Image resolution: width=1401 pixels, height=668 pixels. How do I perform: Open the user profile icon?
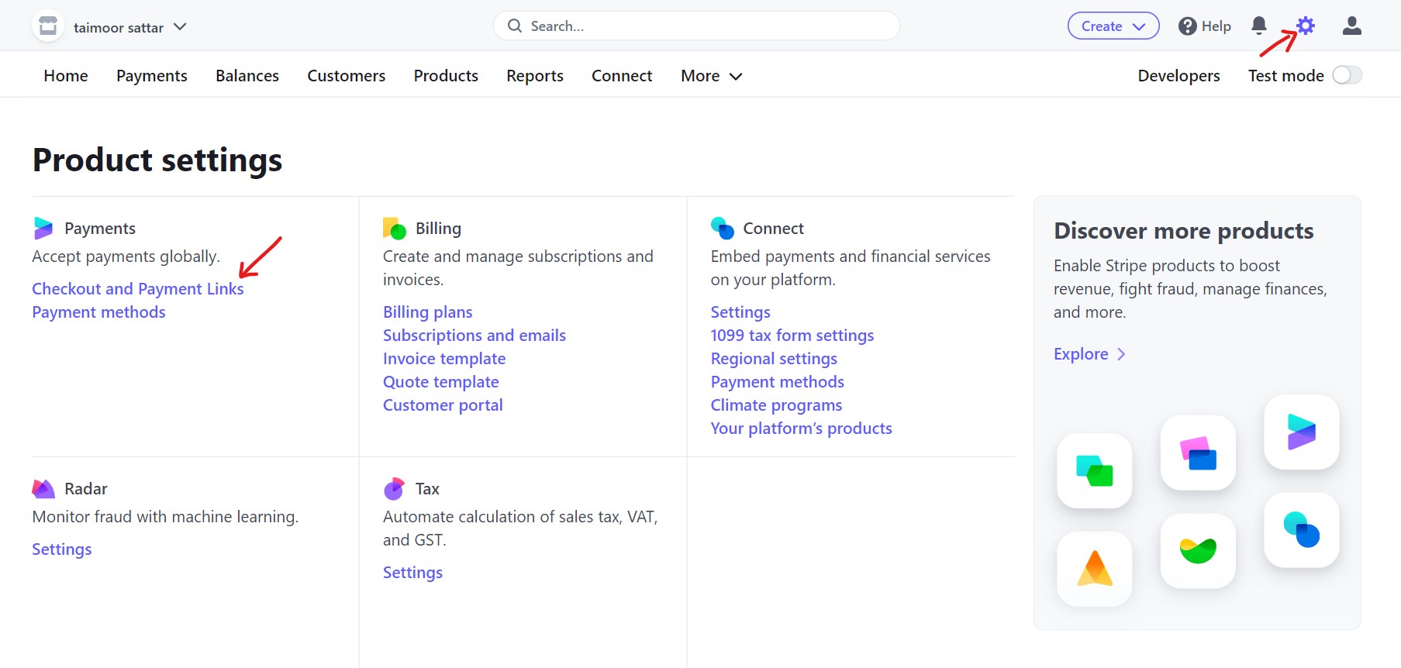[1352, 26]
